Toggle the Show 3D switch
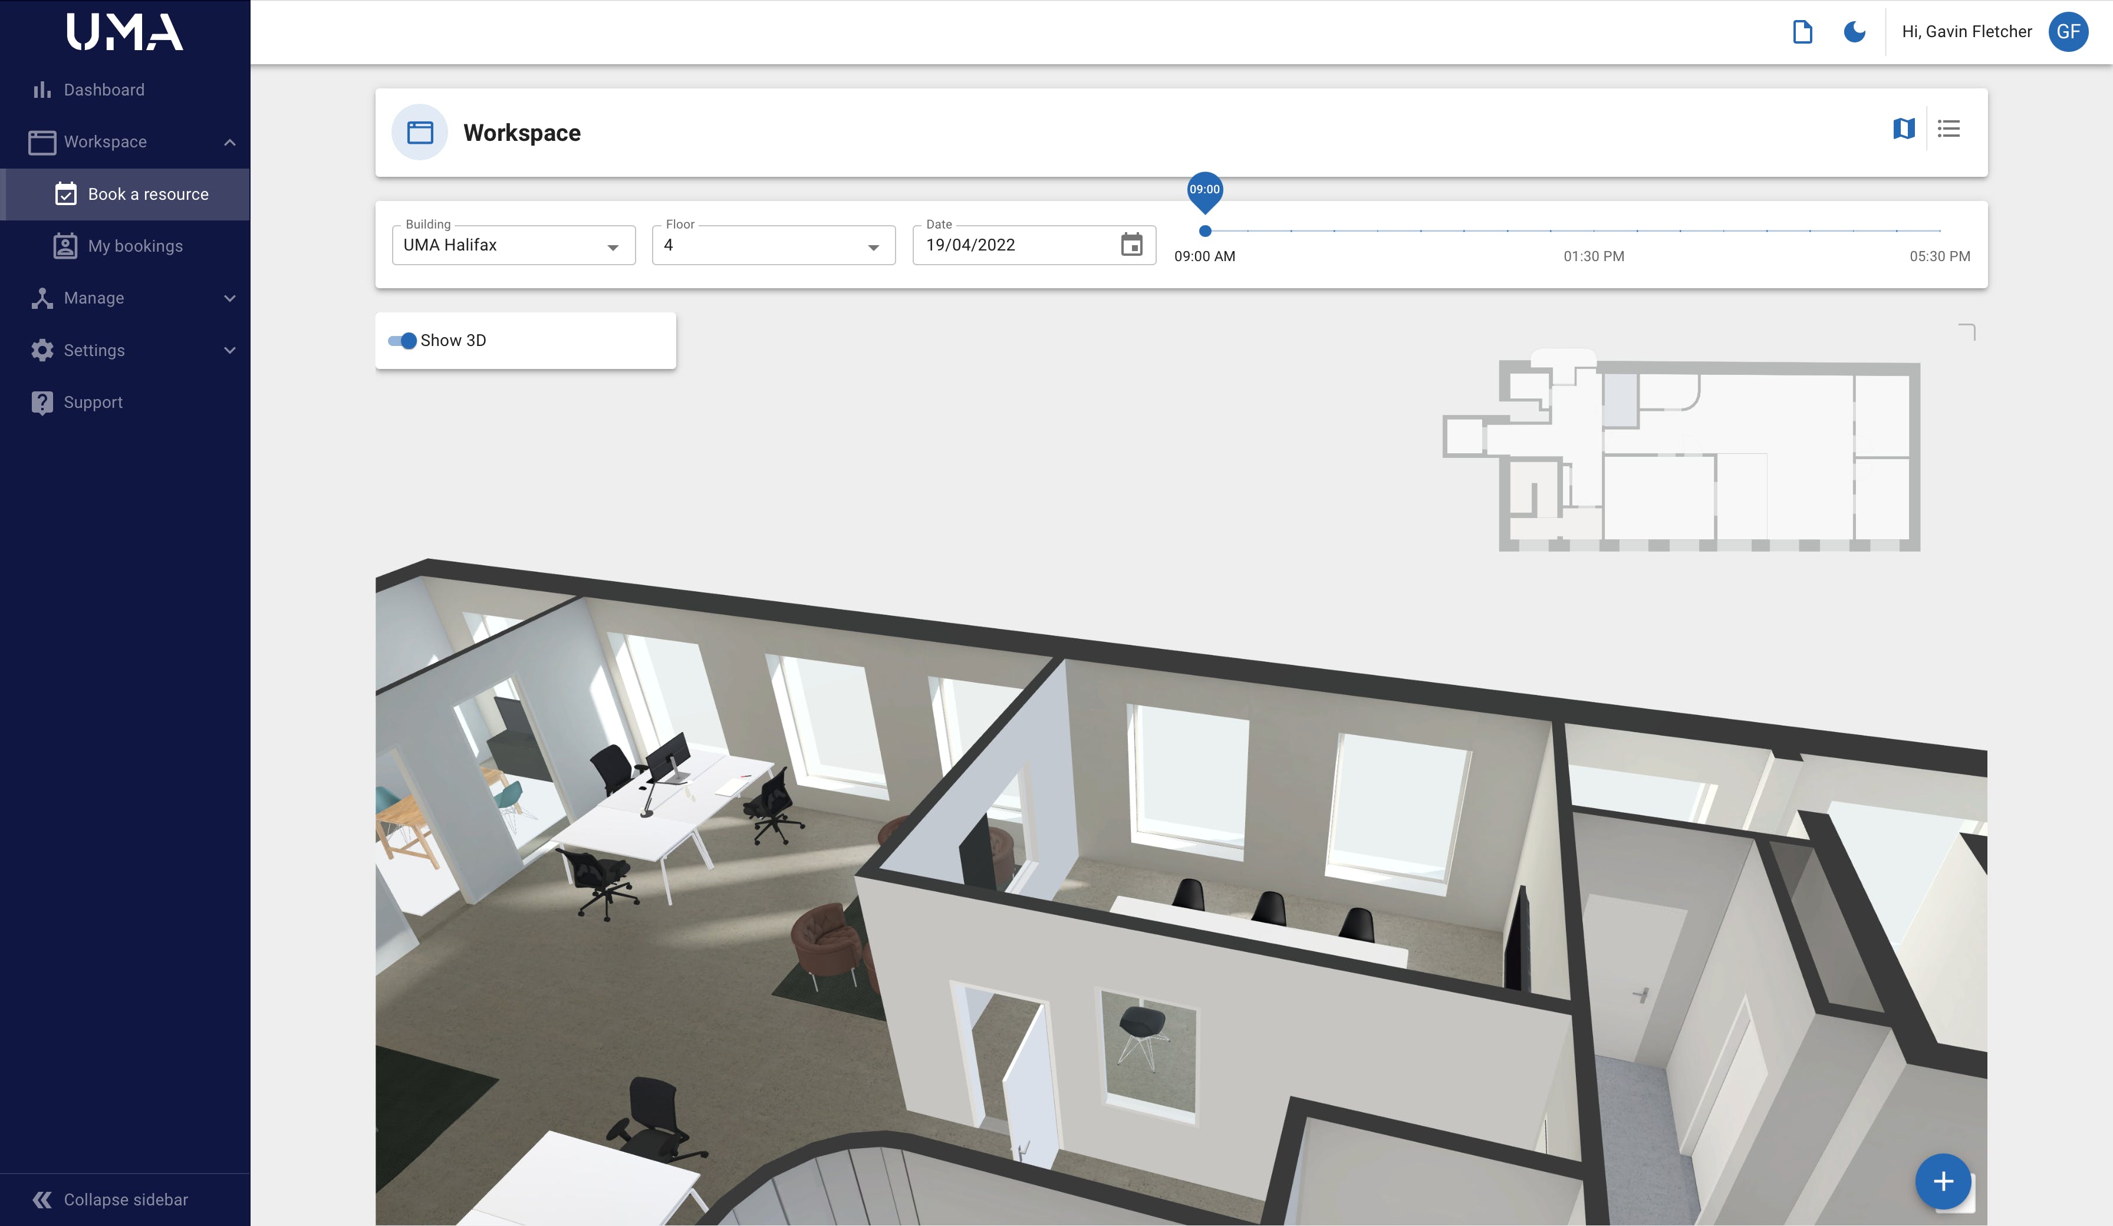2113x1226 pixels. point(403,341)
